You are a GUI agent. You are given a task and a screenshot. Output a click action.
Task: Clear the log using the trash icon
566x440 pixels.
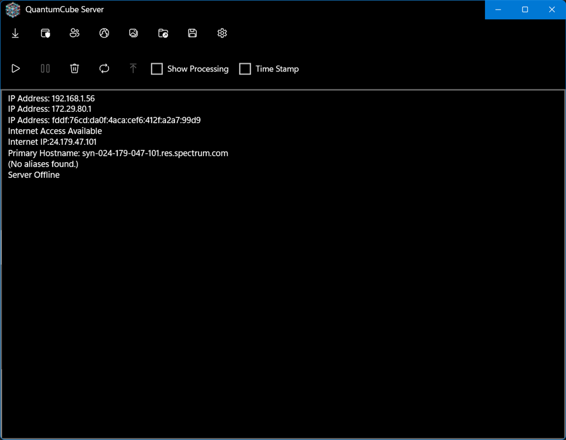(74, 68)
